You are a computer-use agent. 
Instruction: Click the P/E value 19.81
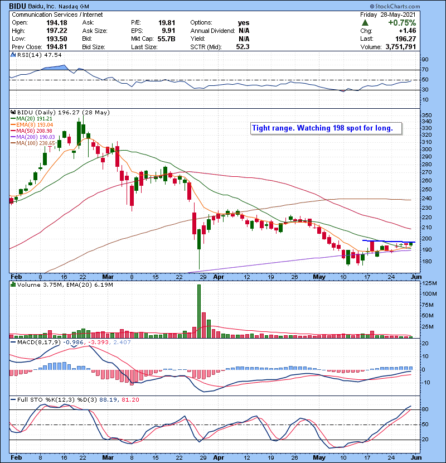tap(167, 23)
